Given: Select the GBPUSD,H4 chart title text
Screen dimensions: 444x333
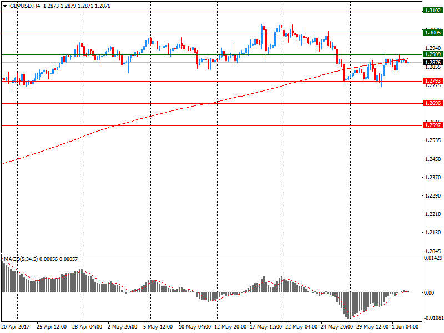Looking at the screenshot, I should tap(25, 6).
